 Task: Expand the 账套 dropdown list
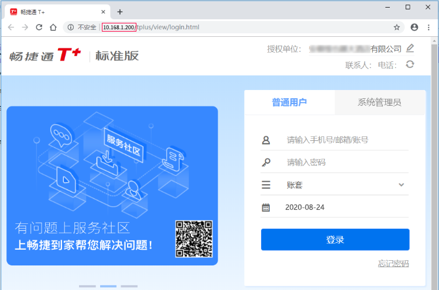click(401, 185)
